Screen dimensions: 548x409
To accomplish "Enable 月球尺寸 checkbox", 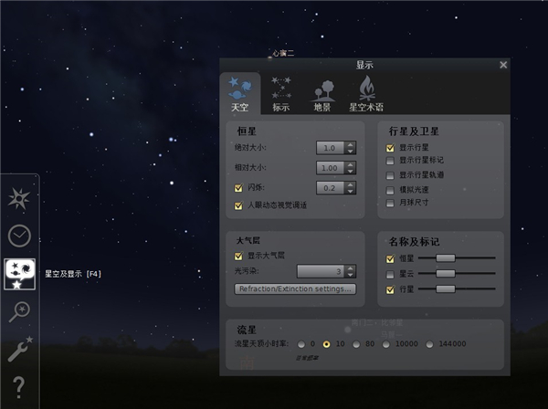I will [390, 203].
